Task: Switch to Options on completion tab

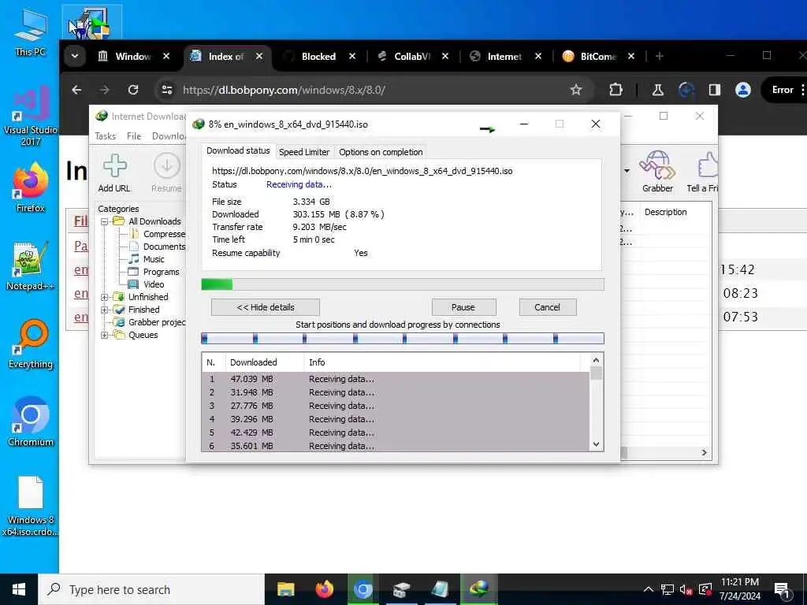Action: tap(381, 152)
